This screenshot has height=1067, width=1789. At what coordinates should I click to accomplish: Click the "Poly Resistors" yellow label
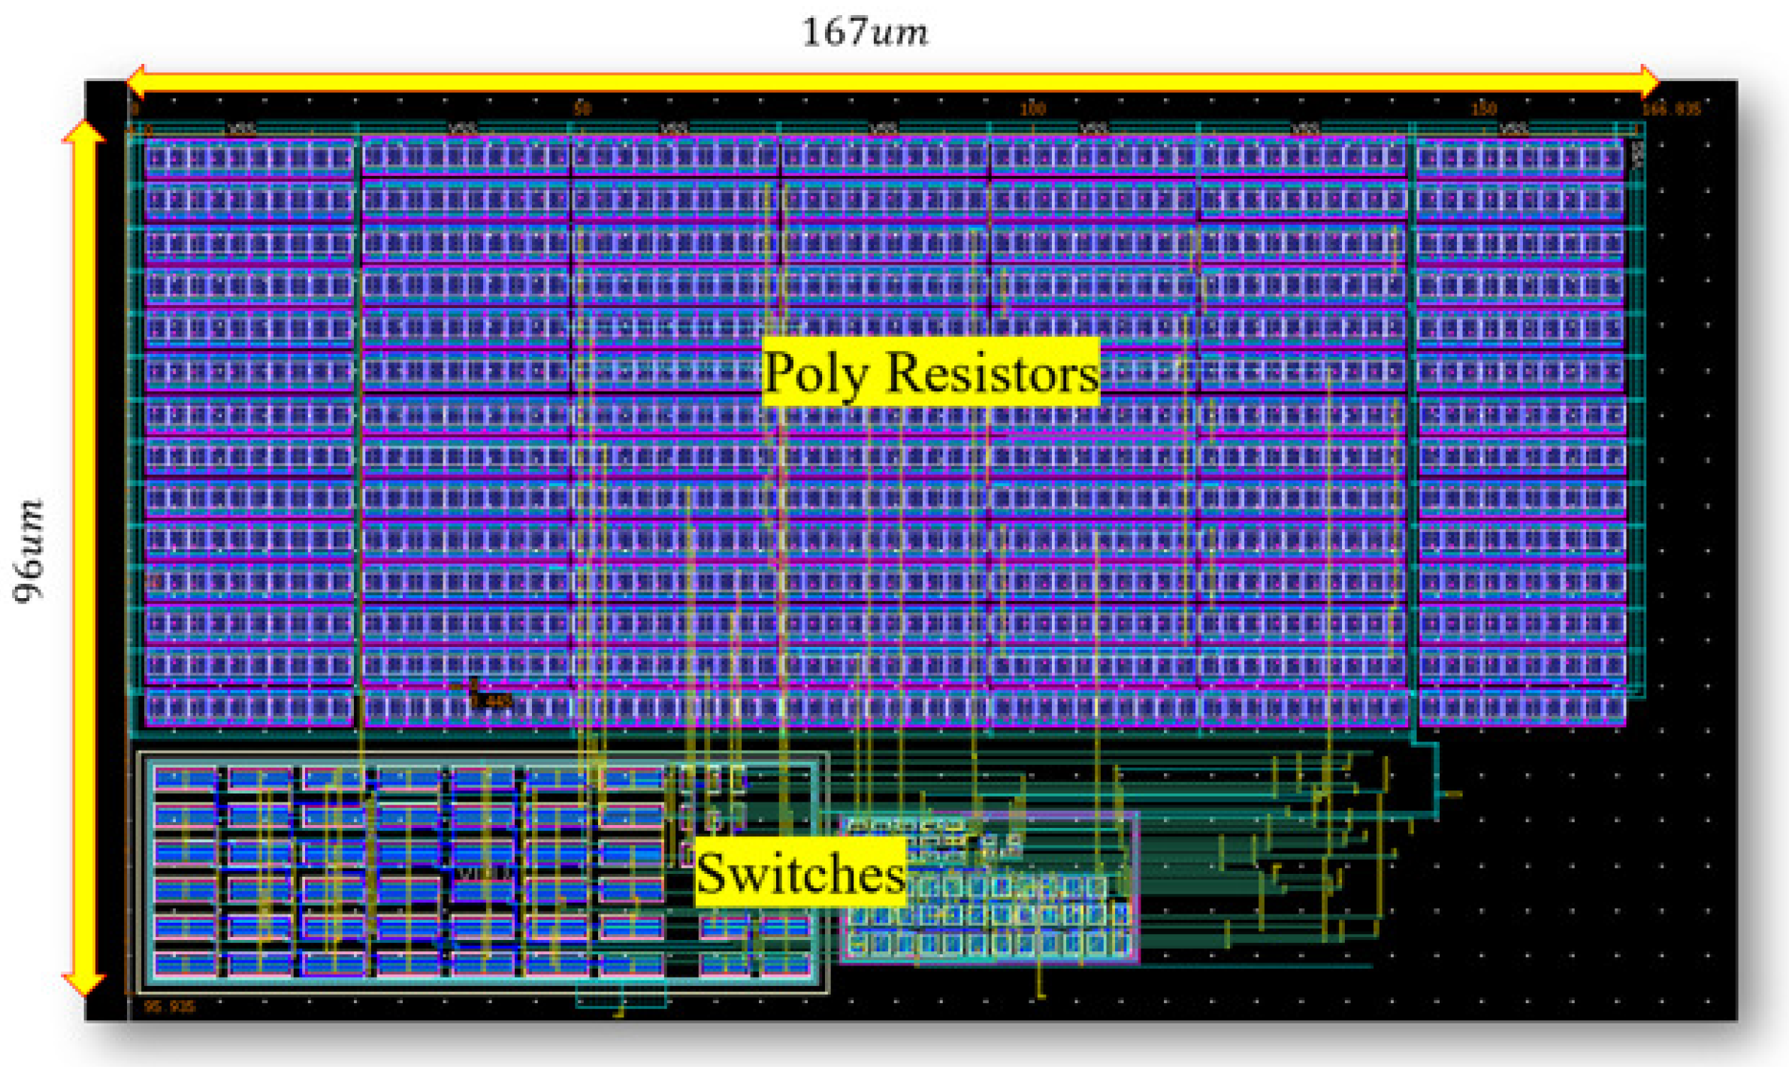(x=930, y=372)
